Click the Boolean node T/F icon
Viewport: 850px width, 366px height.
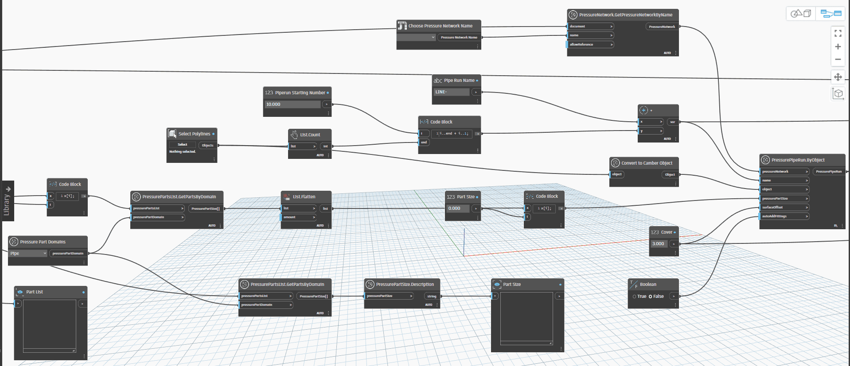634,284
